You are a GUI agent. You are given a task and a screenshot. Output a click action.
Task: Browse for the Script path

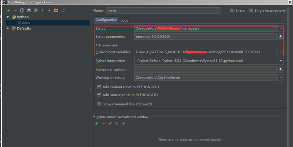tap(280, 29)
